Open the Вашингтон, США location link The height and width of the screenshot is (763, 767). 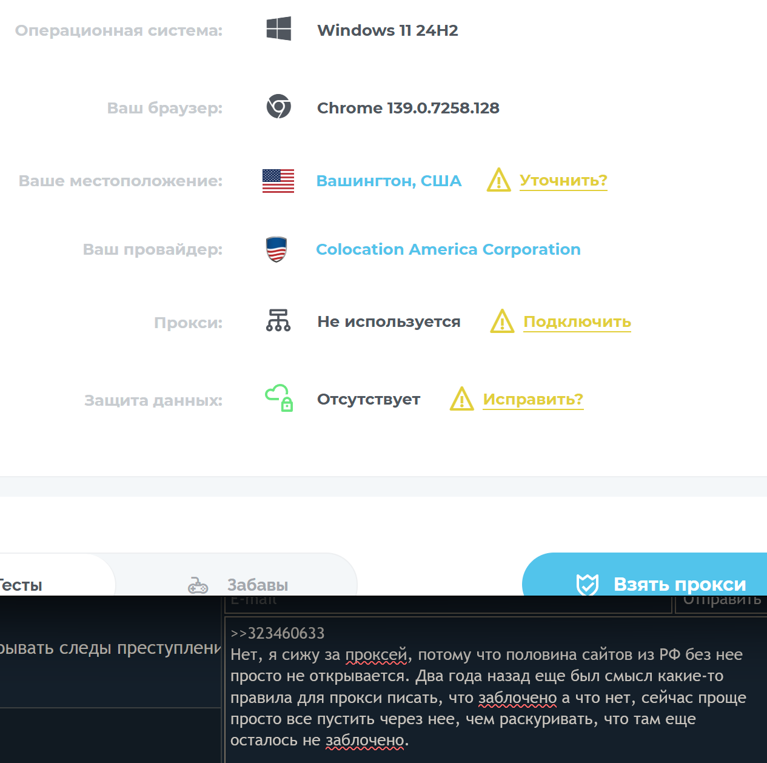(x=389, y=181)
